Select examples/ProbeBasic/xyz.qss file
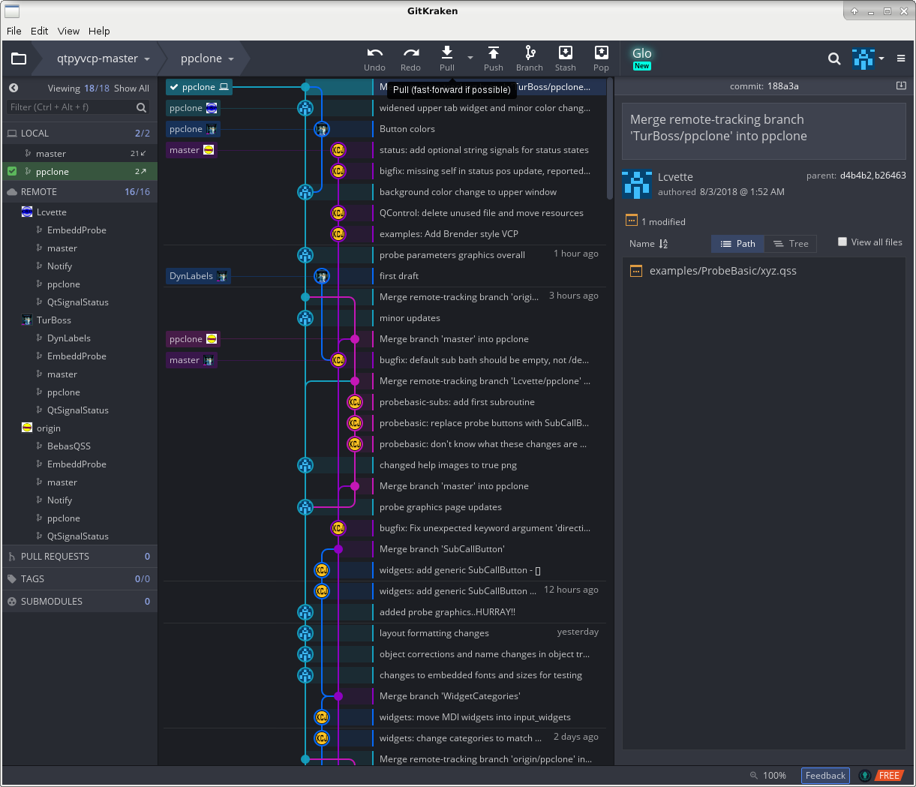916x787 pixels. click(x=764, y=271)
